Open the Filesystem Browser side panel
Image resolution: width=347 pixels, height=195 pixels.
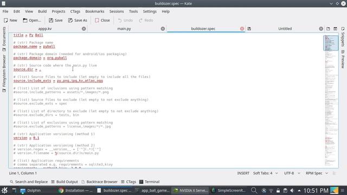(x=4, y=74)
